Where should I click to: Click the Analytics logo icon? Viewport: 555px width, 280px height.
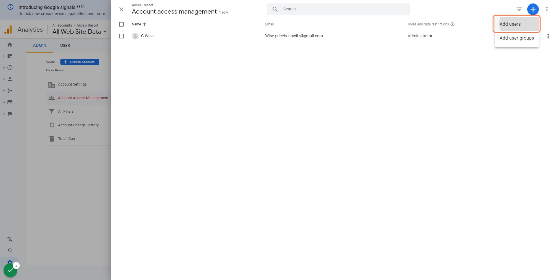tap(8, 29)
